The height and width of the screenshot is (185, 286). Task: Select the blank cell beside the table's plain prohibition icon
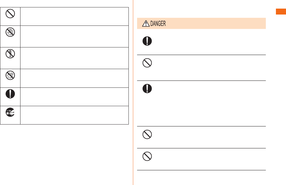pyautogui.click(x=74, y=16)
